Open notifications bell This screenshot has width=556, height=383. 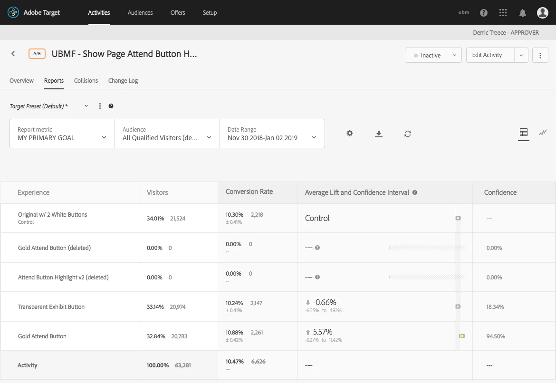pyautogui.click(x=523, y=13)
